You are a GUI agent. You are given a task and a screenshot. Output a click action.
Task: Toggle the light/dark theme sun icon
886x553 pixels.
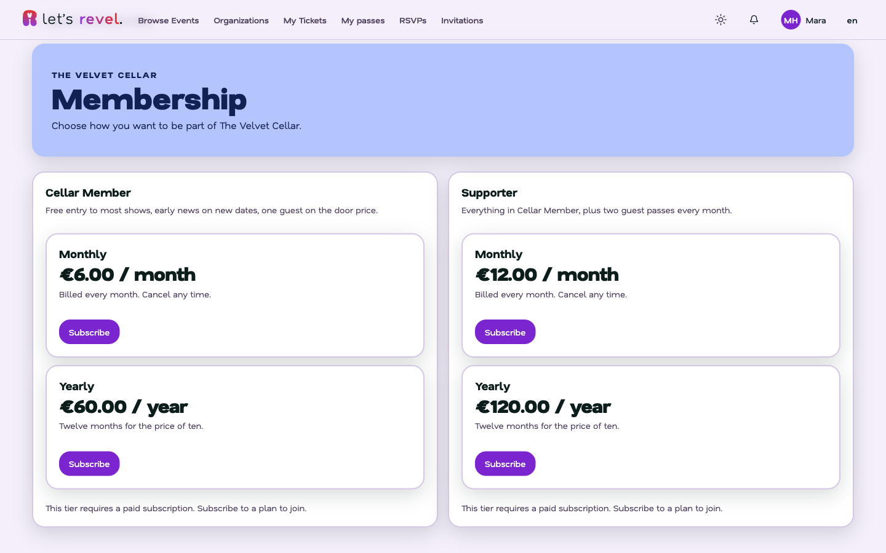pyautogui.click(x=721, y=20)
